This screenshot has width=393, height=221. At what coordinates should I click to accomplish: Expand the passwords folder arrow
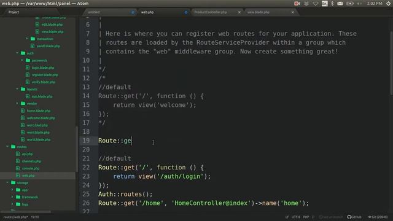click(x=22, y=60)
